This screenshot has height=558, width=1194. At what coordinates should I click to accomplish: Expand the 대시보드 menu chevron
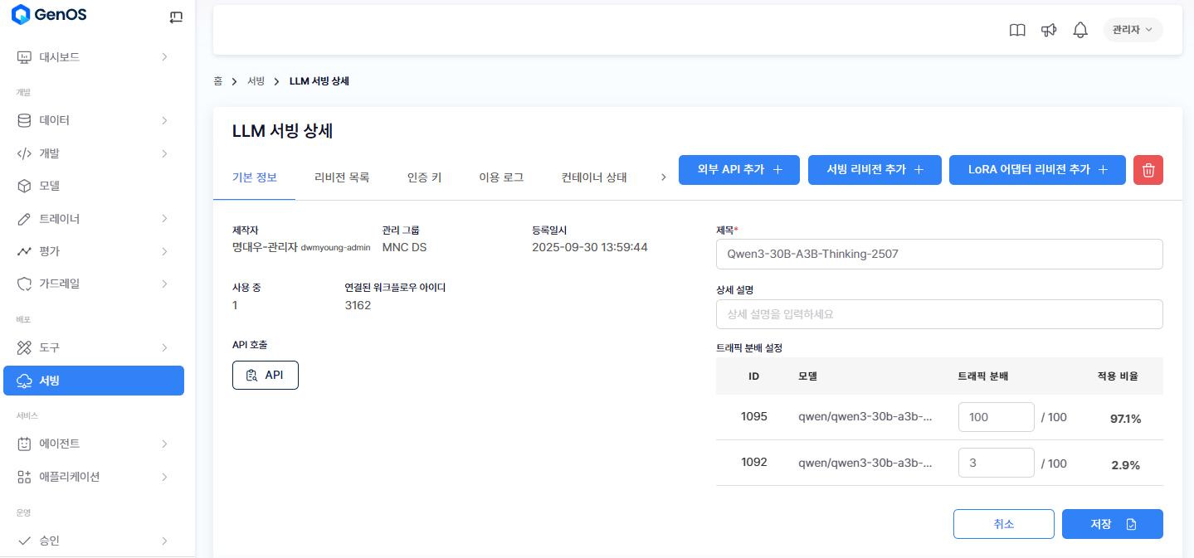[164, 57]
